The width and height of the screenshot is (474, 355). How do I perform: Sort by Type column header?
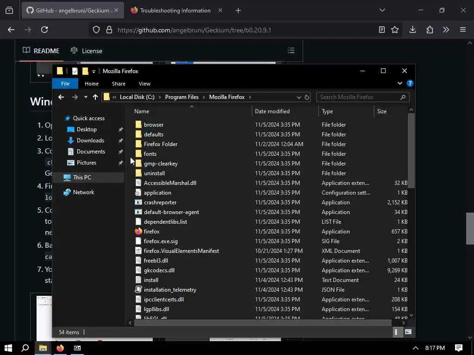pyautogui.click(x=327, y=111)
